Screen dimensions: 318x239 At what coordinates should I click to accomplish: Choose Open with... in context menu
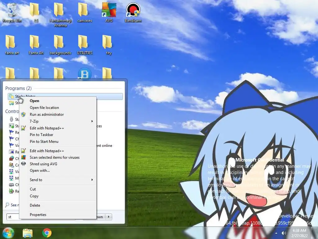pos(58,171)
